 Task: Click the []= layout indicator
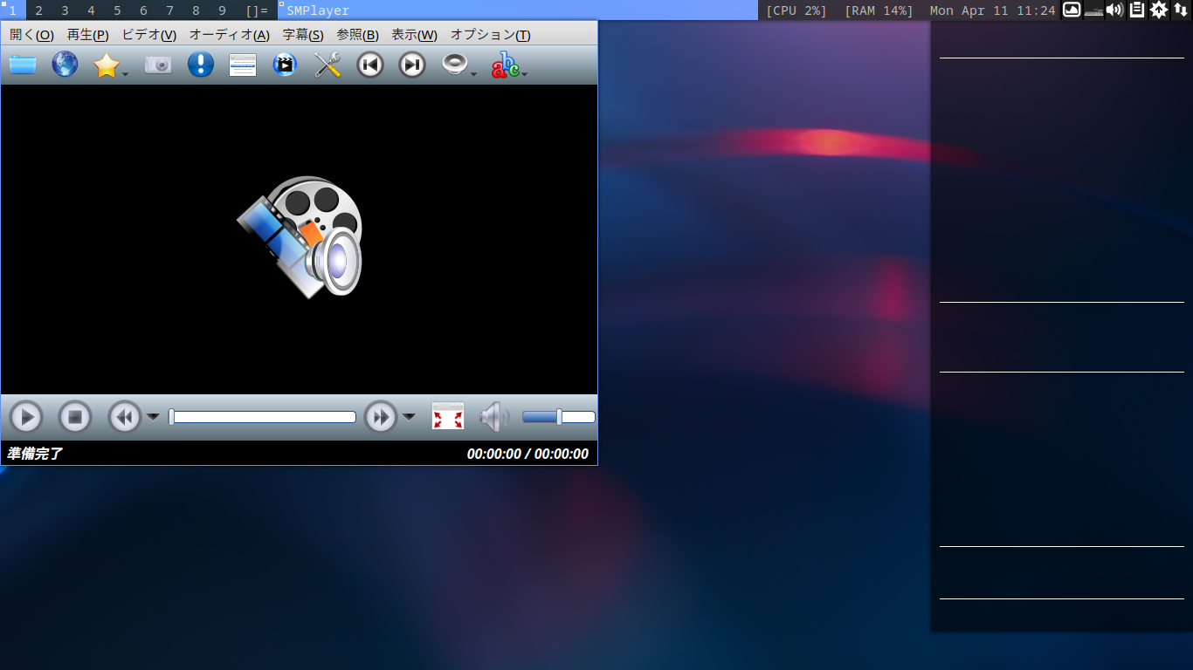coord(257,10)
